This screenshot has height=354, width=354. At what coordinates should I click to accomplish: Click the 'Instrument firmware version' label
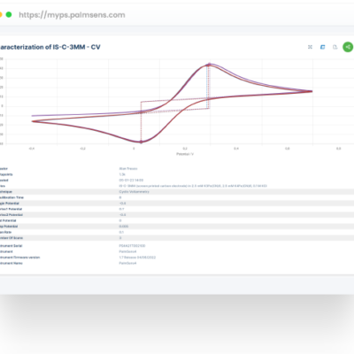click(19, 258)
